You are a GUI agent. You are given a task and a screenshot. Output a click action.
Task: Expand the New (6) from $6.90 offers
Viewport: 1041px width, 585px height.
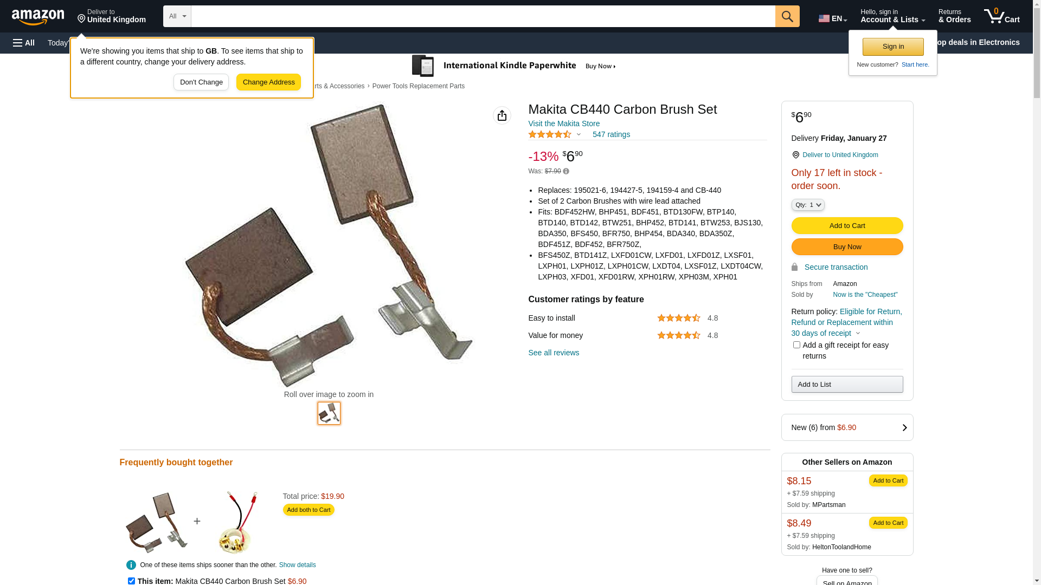pos(847,427)
